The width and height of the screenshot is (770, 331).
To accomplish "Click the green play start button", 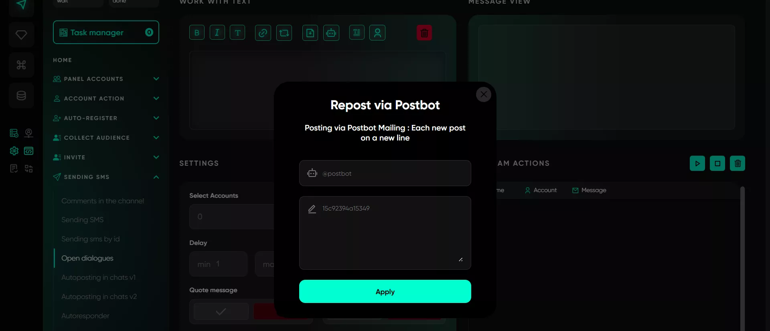I will 697,163.
